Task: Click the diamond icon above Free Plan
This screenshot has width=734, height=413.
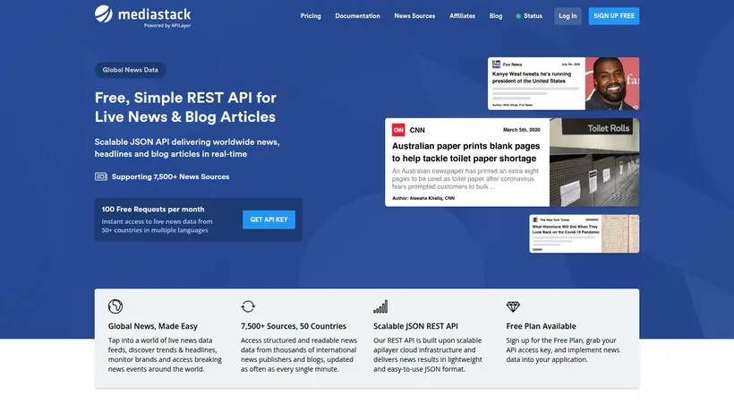Action: click(x=513, y=306)
